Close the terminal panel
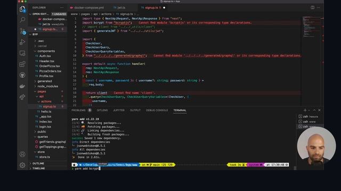This screenshot has width=341, height=191. (x=319, y=110)
